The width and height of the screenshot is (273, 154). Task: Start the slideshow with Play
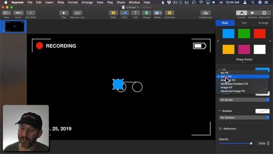(x=64, y=13)
